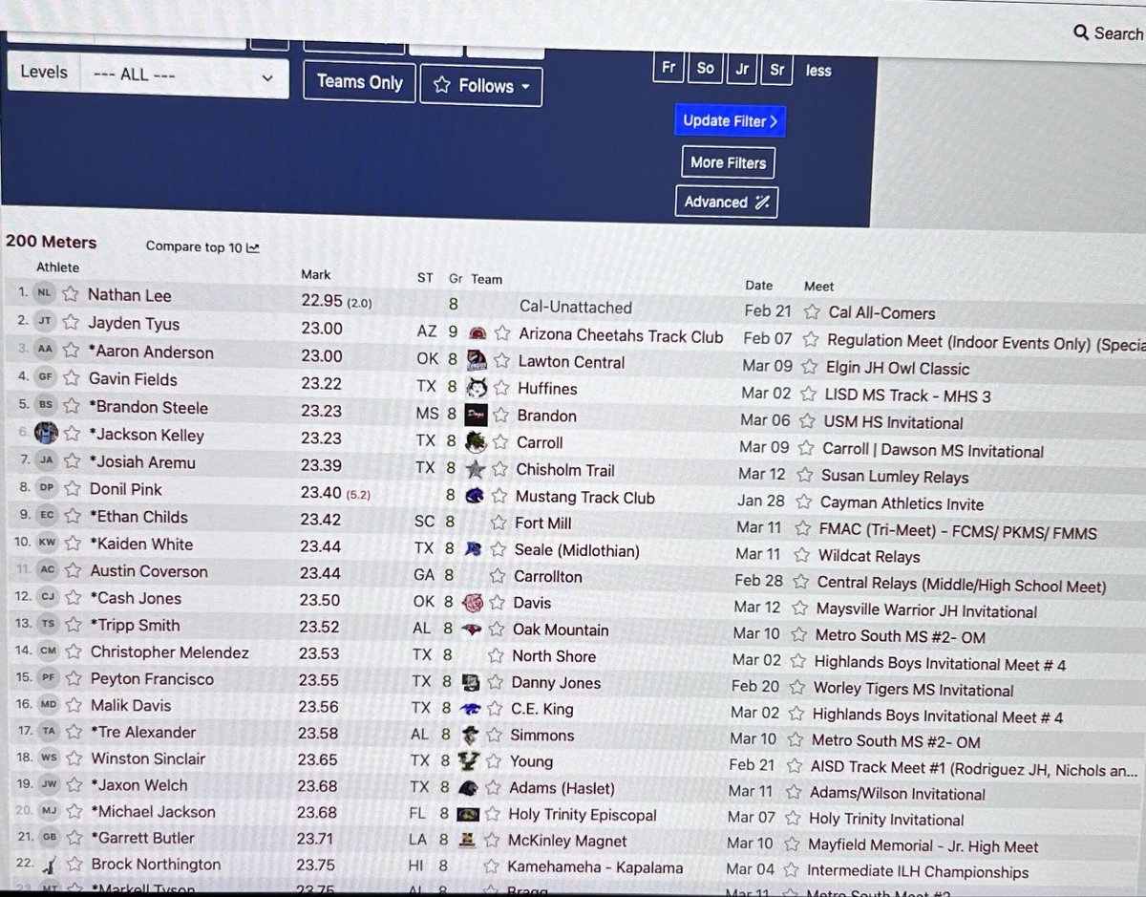
Task: Click Jackson Kelley's profile photo thumbnail
Action: click(46, 435)
